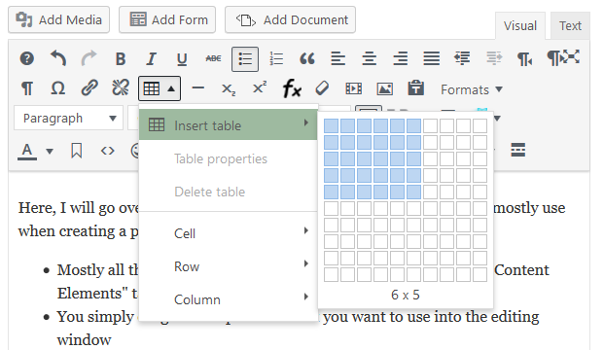This screenshot has width=604, height=350.
Task: Toggle bold formatting
Action: [121, 59]
